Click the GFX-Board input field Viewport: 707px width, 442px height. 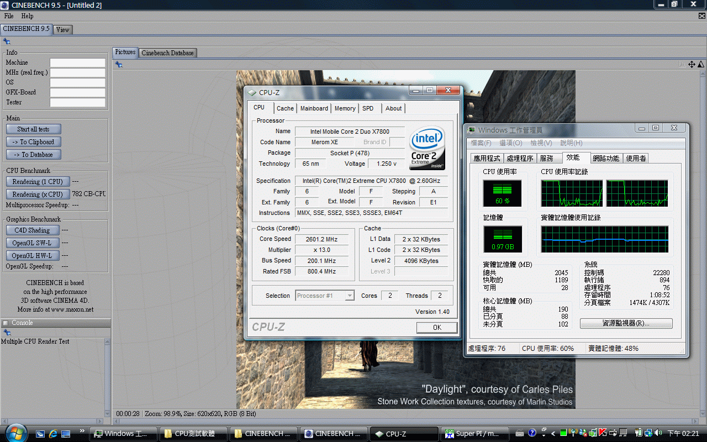point(78,93)
